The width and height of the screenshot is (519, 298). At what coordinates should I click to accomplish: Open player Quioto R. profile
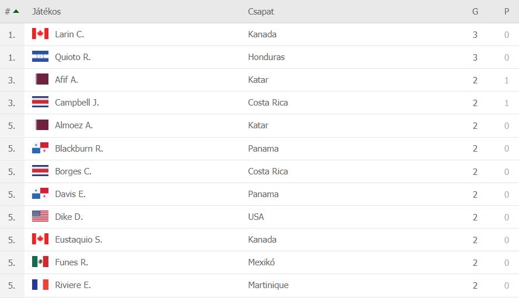[72, 57]
